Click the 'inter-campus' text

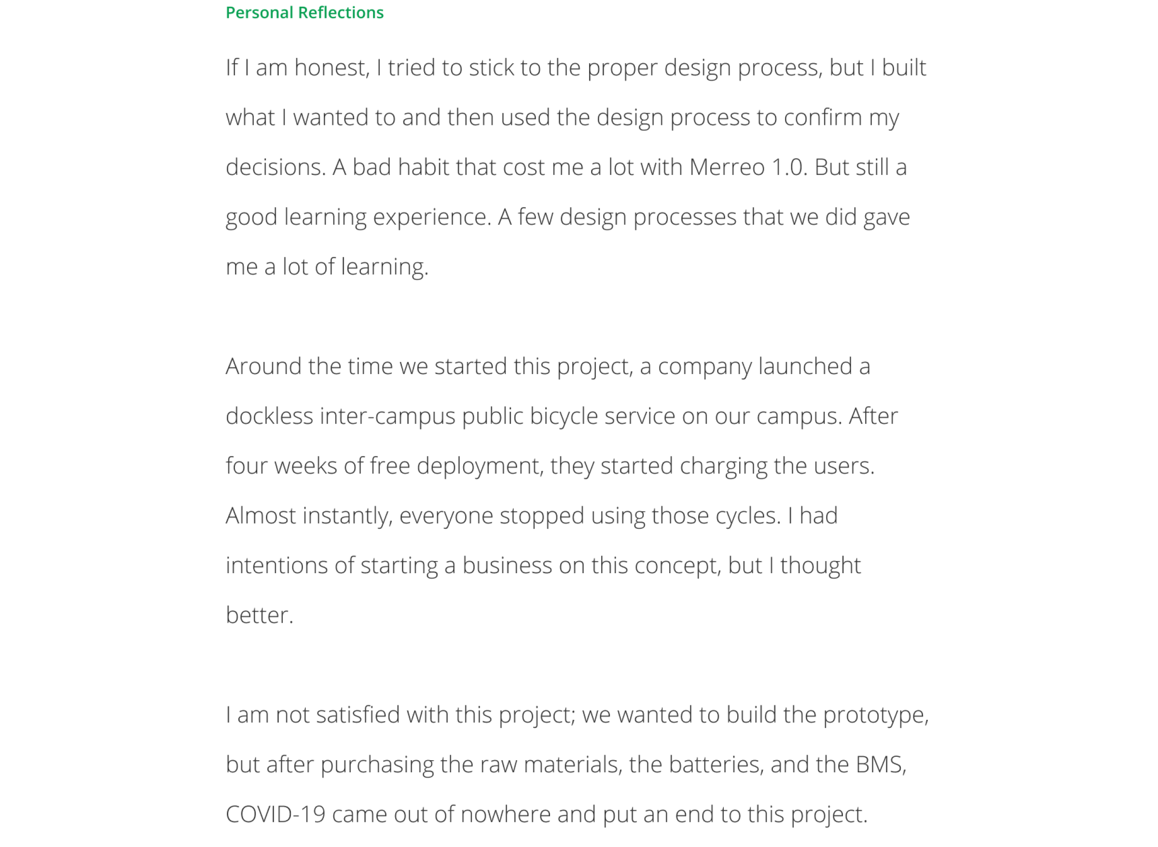pos(387,416)
